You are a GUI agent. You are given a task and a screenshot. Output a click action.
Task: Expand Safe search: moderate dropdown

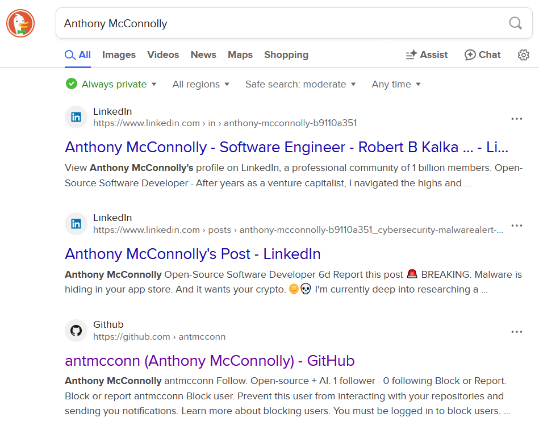300,84
